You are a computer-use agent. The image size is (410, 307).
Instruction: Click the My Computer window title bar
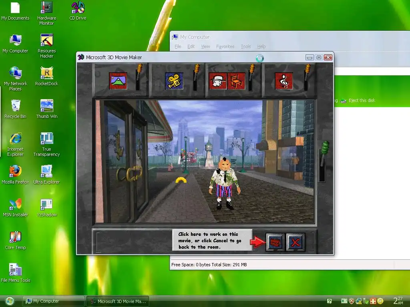pos(290,37)
